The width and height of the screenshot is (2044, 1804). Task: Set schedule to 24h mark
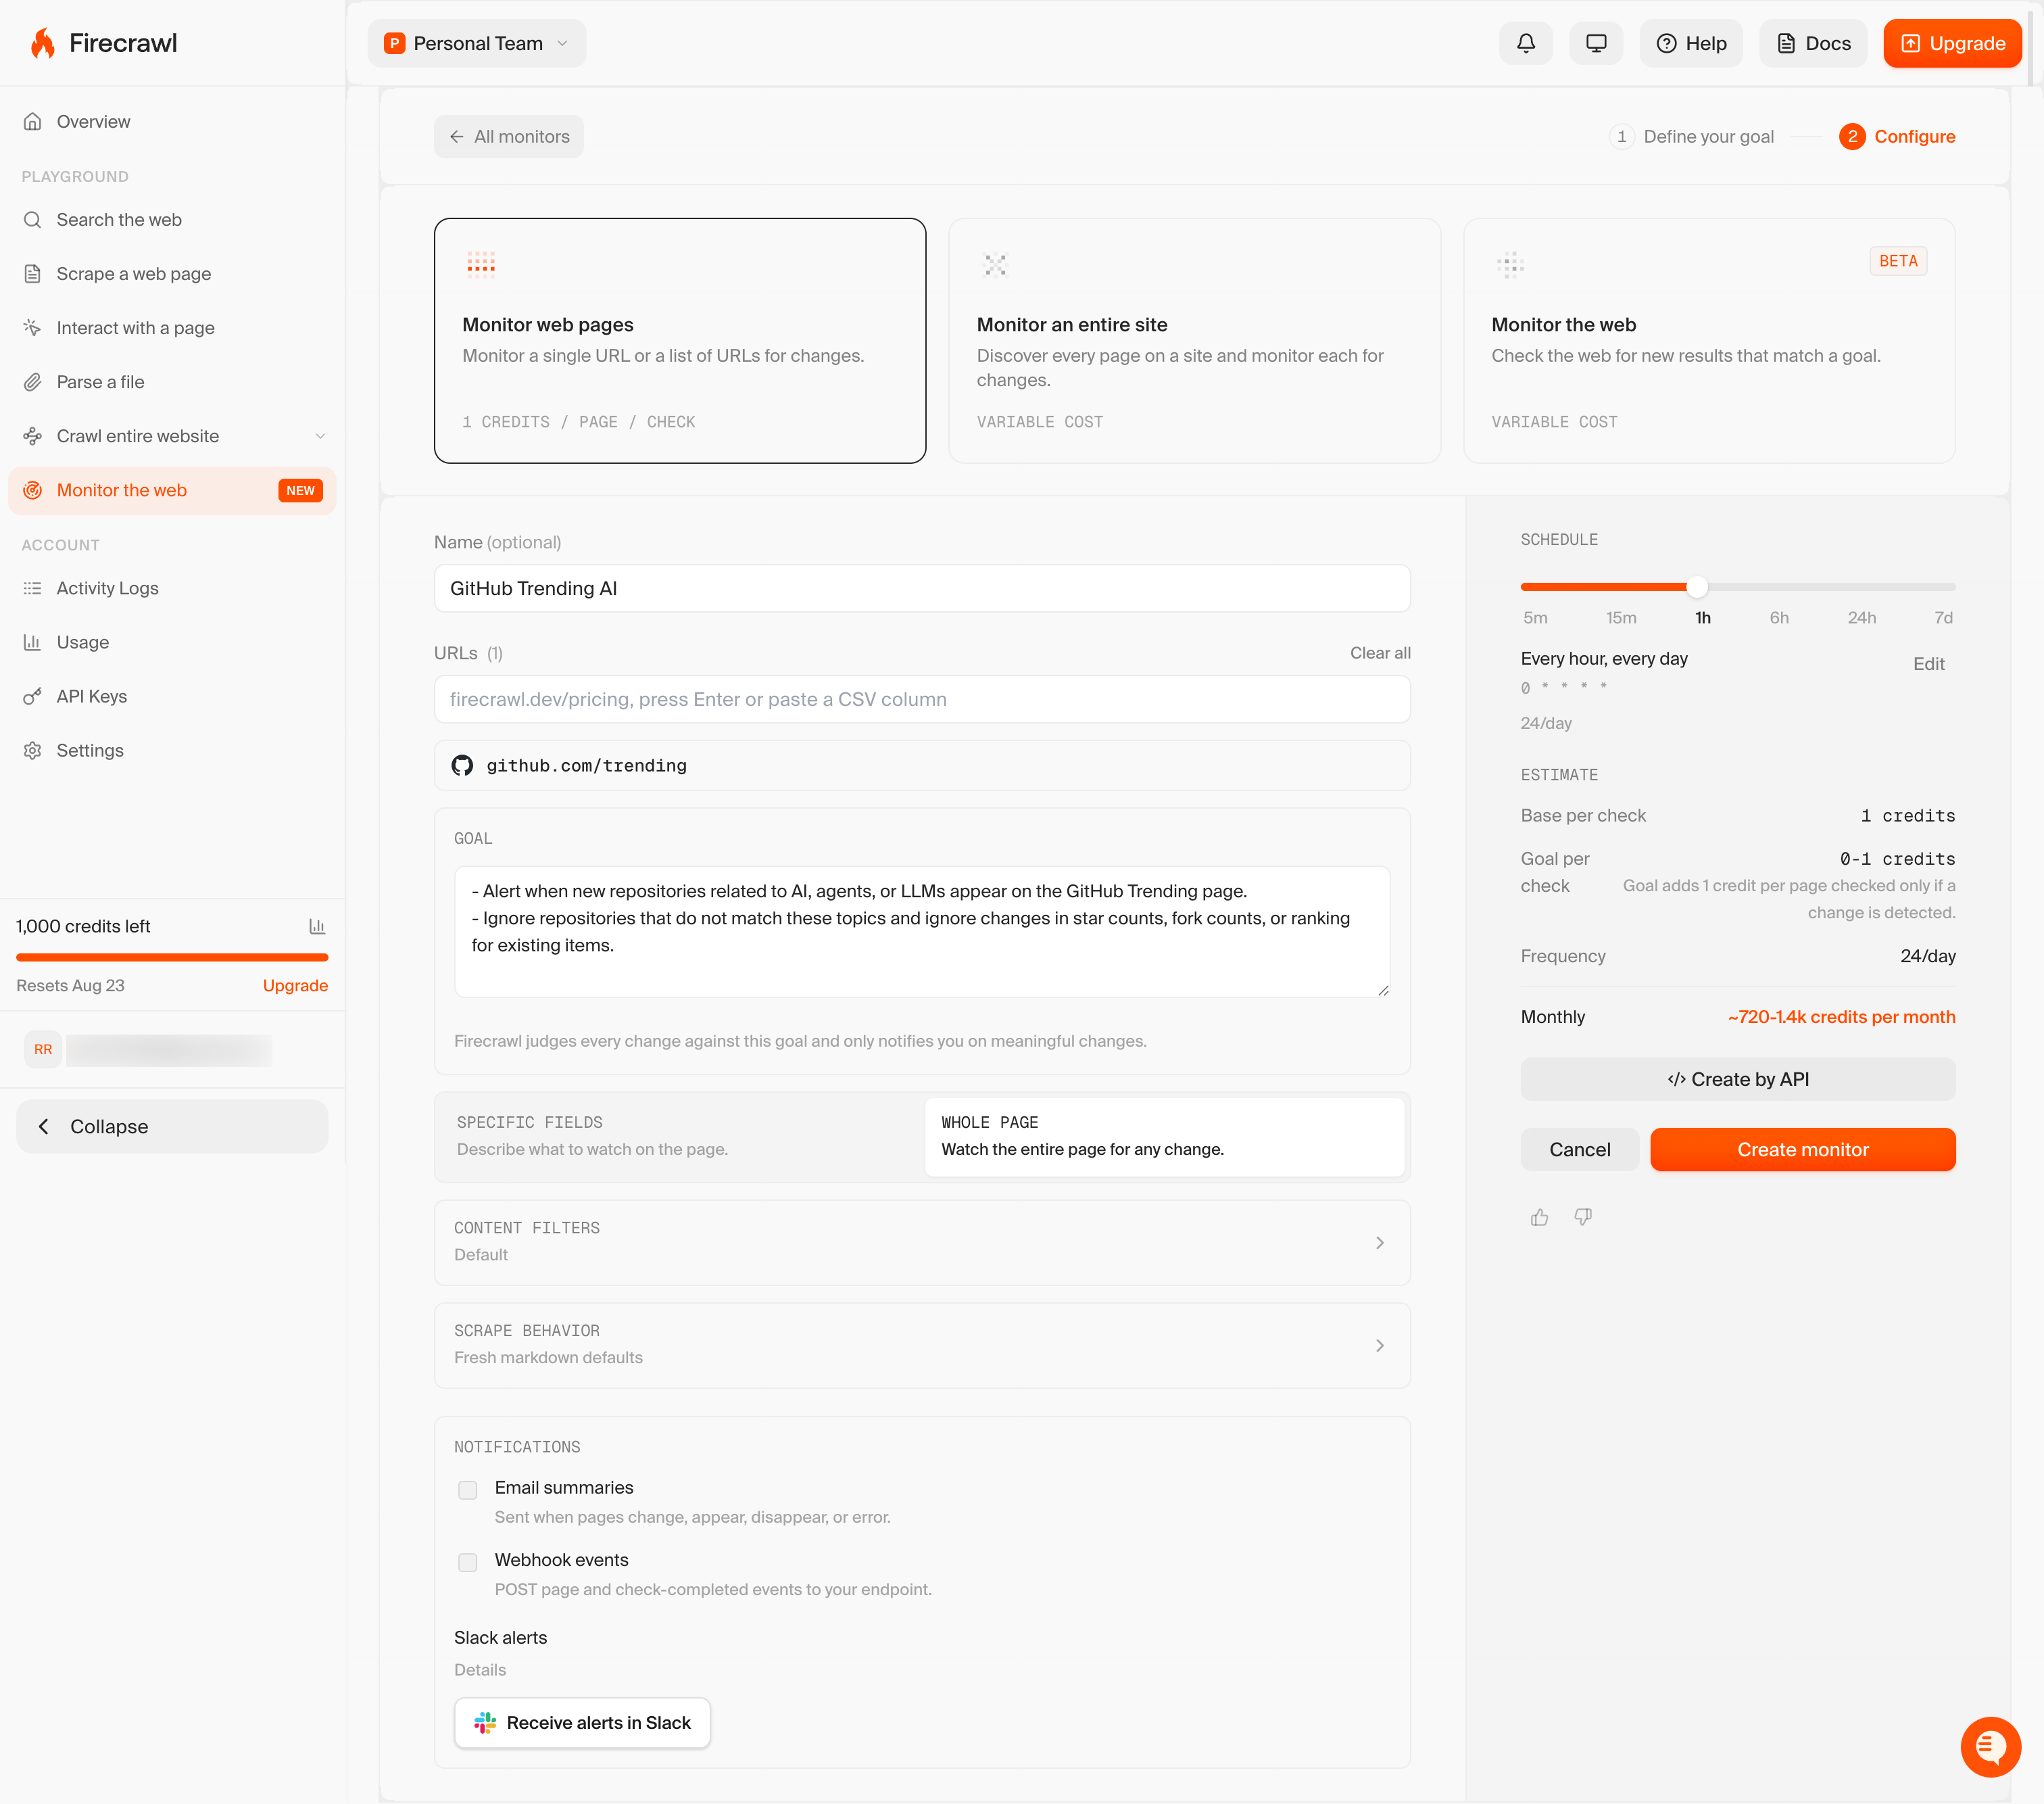pos(1861,617)
